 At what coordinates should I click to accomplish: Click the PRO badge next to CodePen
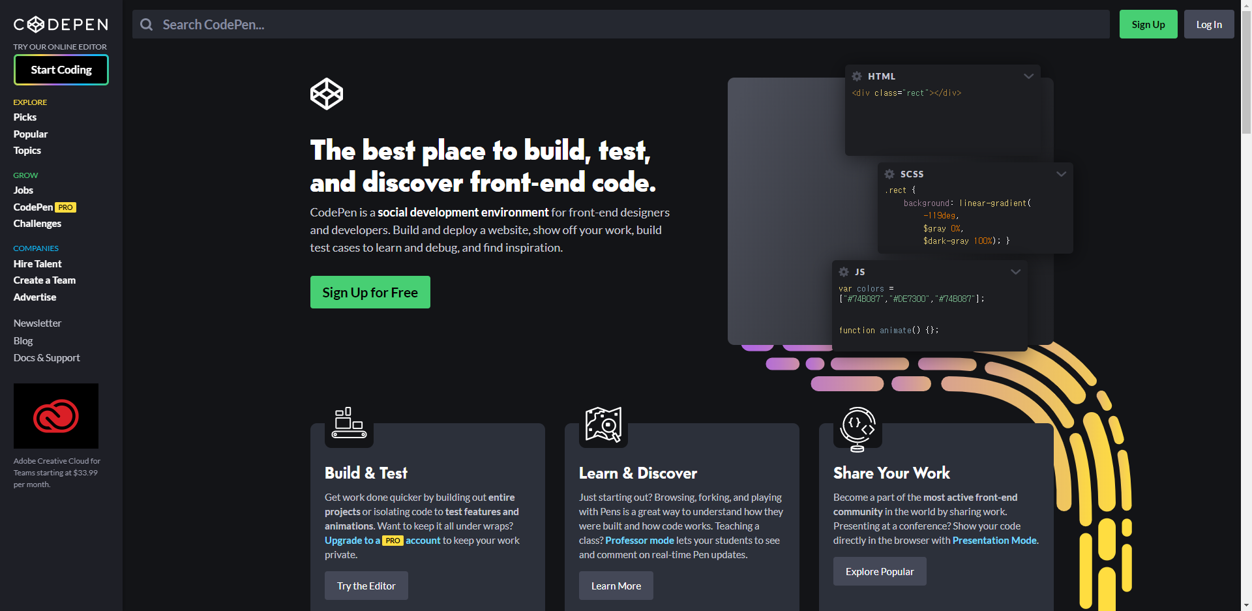coord(65,207)
